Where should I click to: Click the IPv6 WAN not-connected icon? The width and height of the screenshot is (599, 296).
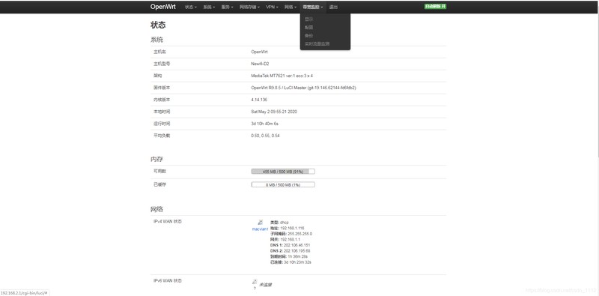pyautogui.click(x=255, y=282)
